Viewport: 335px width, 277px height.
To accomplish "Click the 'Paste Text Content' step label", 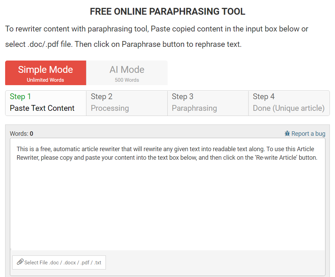I will [x=42, y=108].
